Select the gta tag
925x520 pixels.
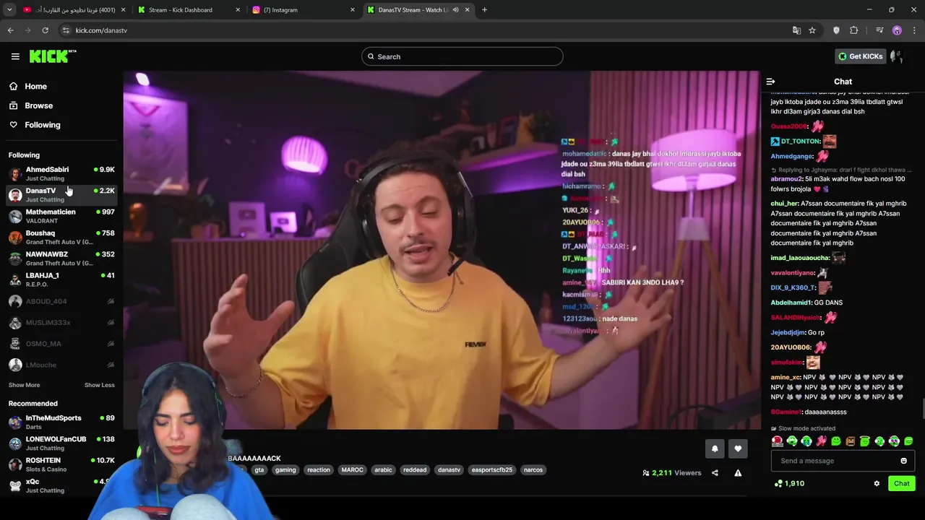click(259, 469)
